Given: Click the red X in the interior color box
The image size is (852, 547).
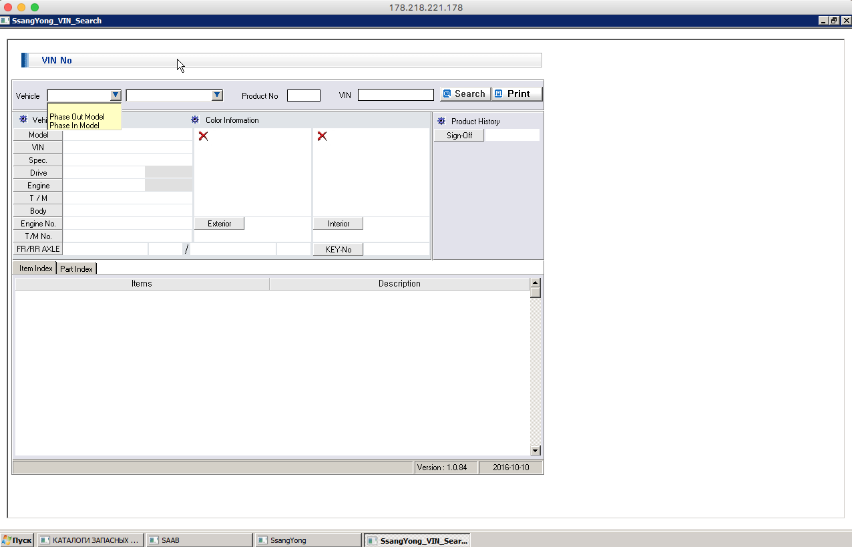Looking at the screenshot, I should tap(322, 136).
